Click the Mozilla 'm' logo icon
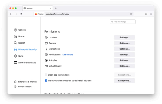The image size is (162, 104). [15, 62]
